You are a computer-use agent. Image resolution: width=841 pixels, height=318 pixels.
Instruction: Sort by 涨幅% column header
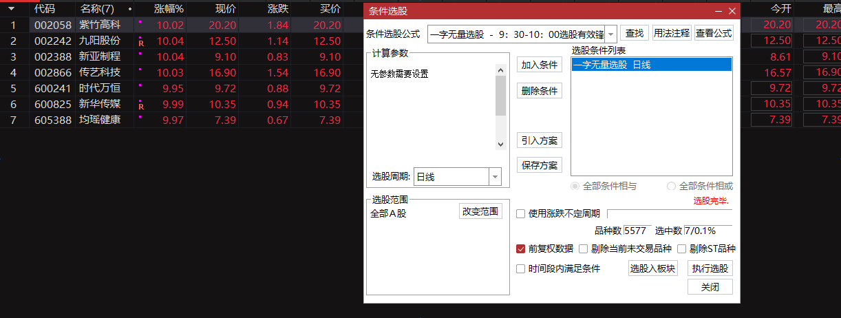tap(169, 9)
